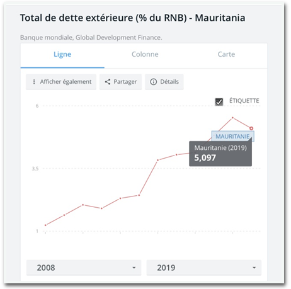The image size is (291, 289).
Task: Switch to the Carte tab
Action: point(226,54)
